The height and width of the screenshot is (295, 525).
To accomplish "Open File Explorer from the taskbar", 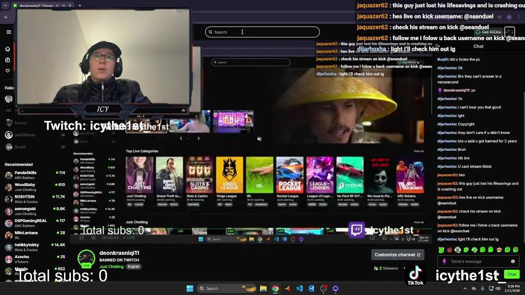I will [x=263, y=288].
